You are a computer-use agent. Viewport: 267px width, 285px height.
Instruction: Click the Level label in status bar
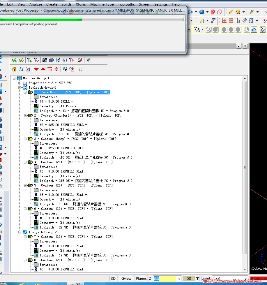pyautogui.click(x=206, y=279)
